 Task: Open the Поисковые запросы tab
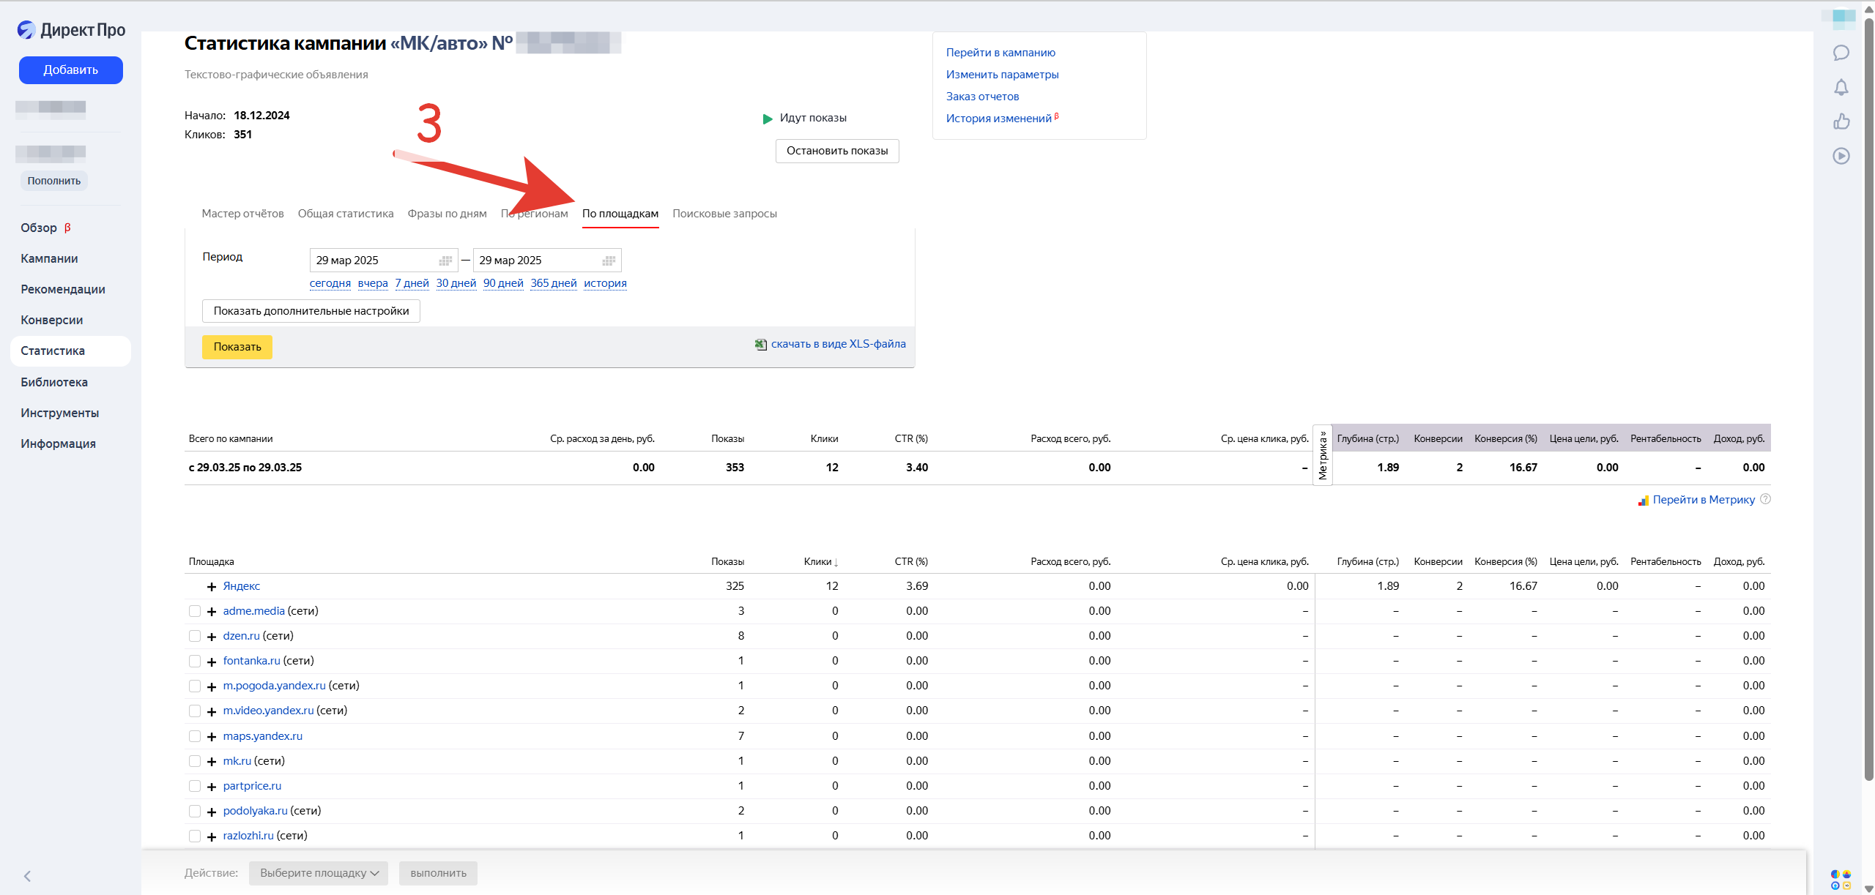724,214
